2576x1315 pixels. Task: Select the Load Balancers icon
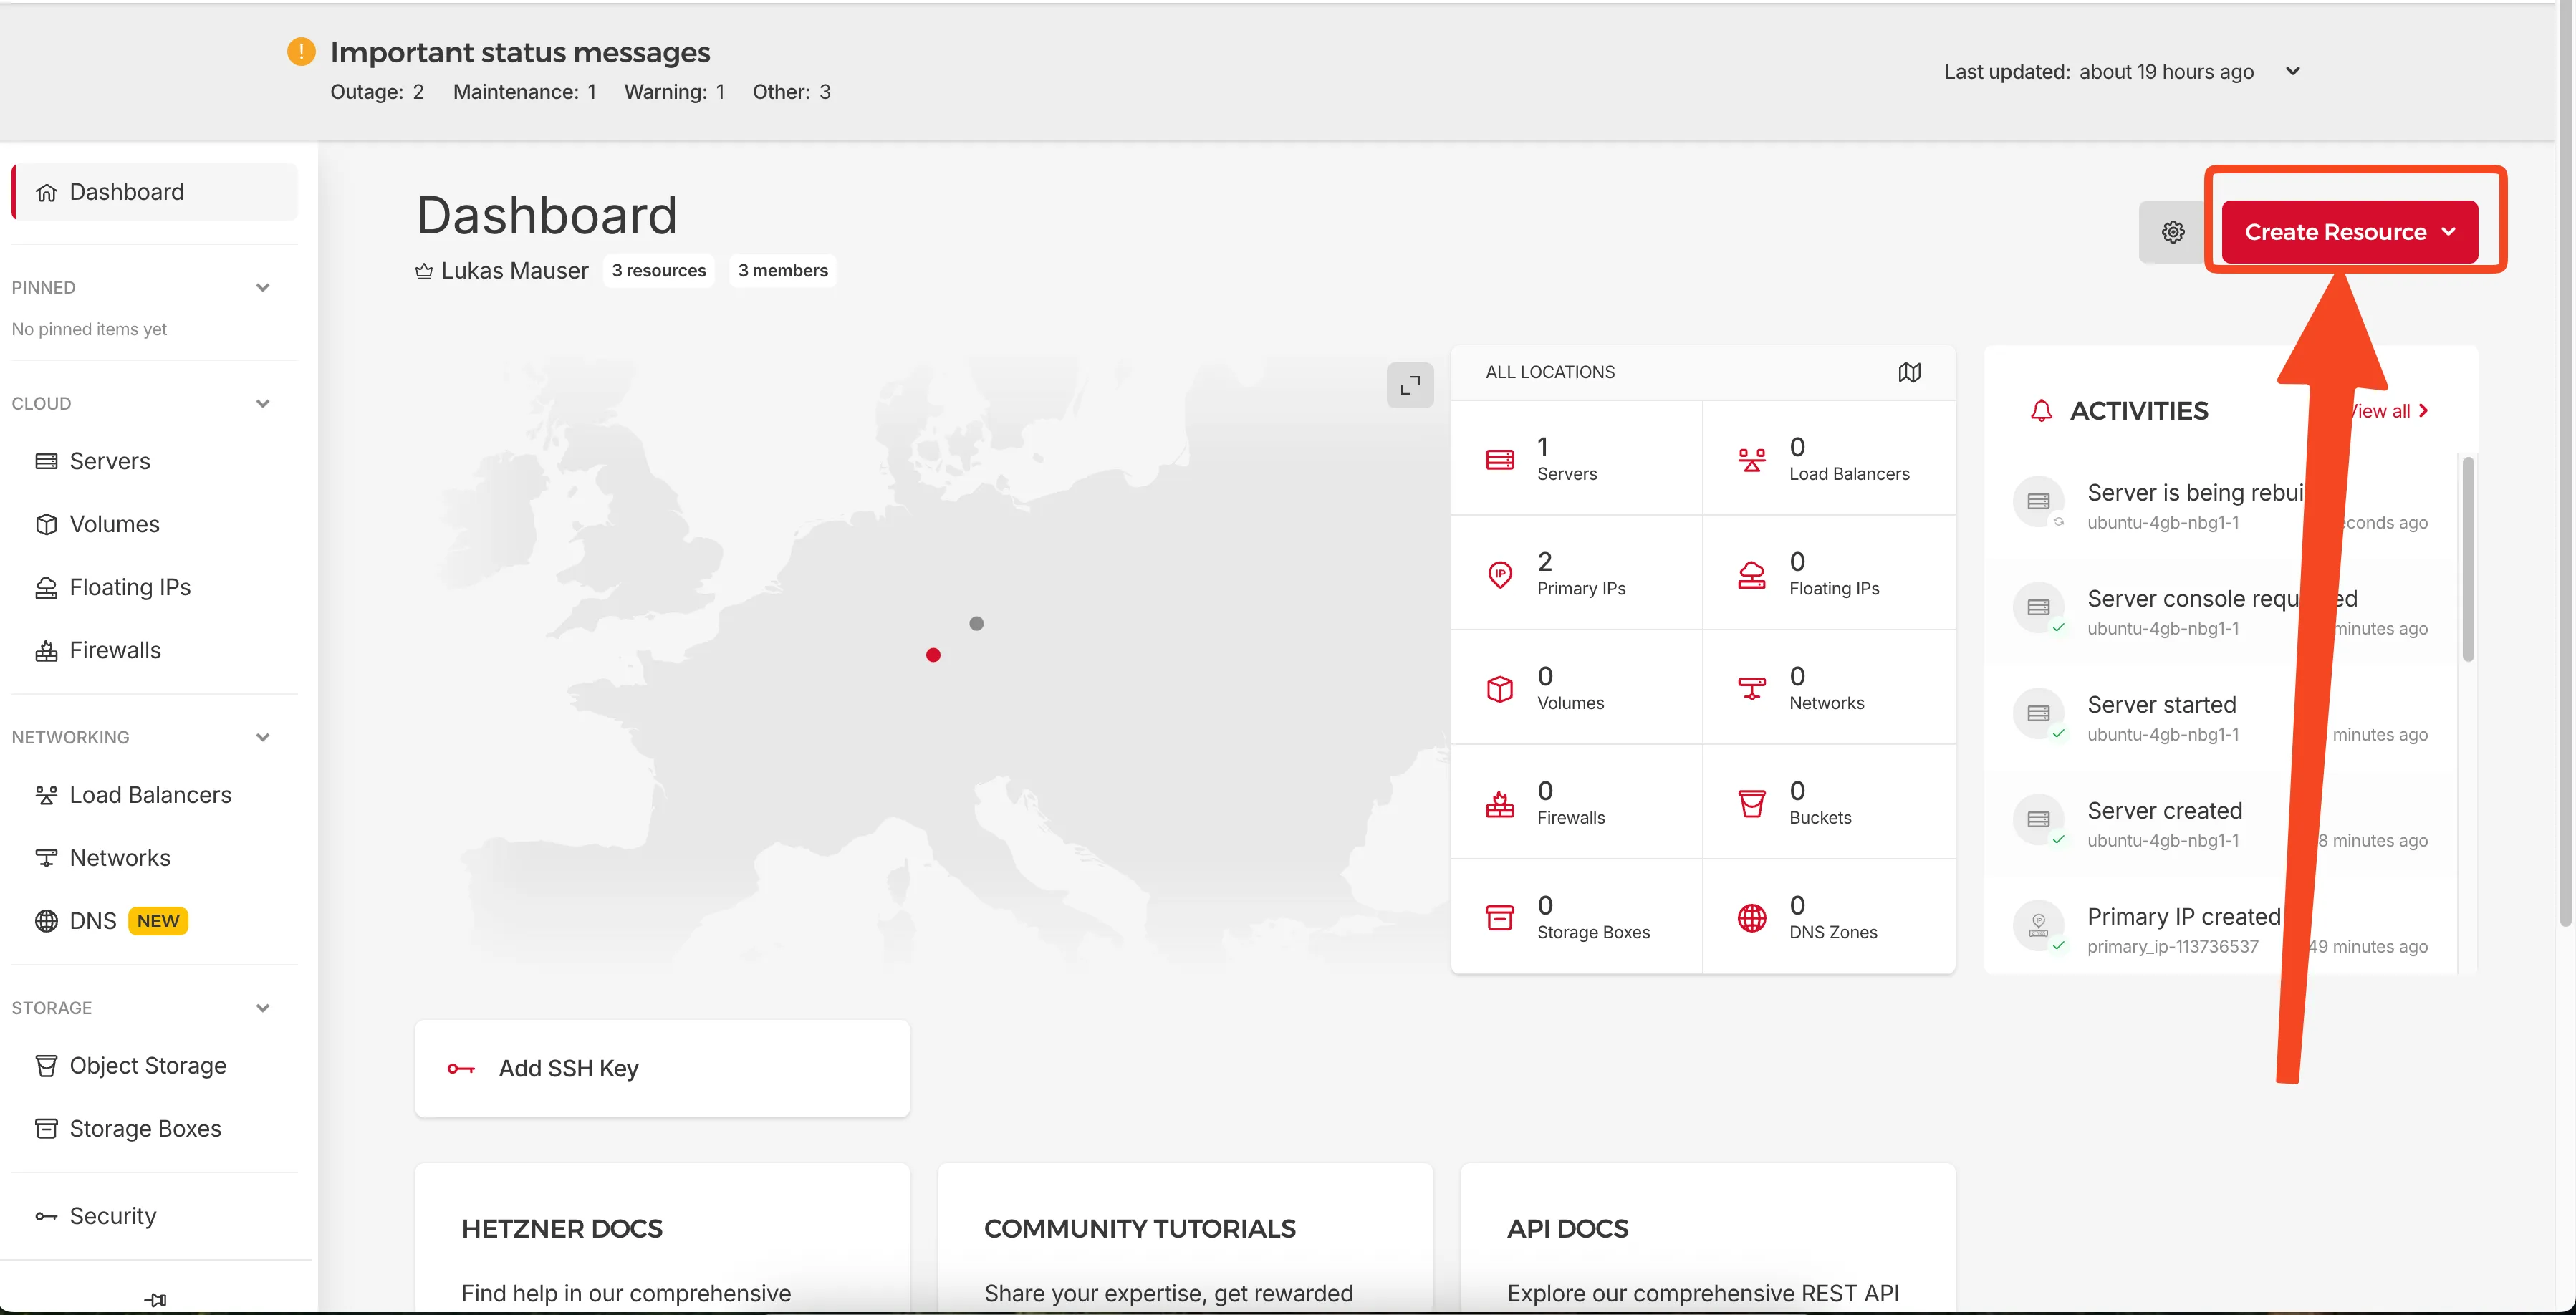pyautogui.click(x=46, y=794)
